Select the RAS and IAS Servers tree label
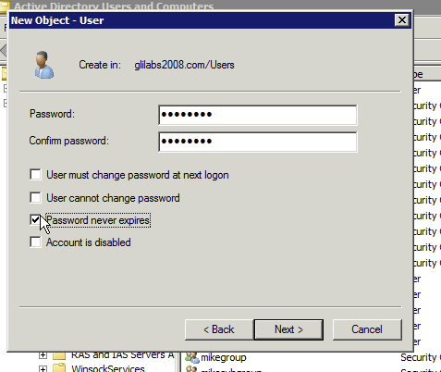This screenshot has width=441, height=372. tap(123, 355)
